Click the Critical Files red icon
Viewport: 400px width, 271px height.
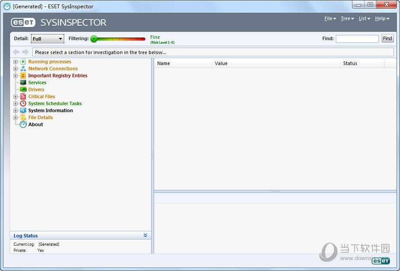pyautogui.click(x=23, y=96)
